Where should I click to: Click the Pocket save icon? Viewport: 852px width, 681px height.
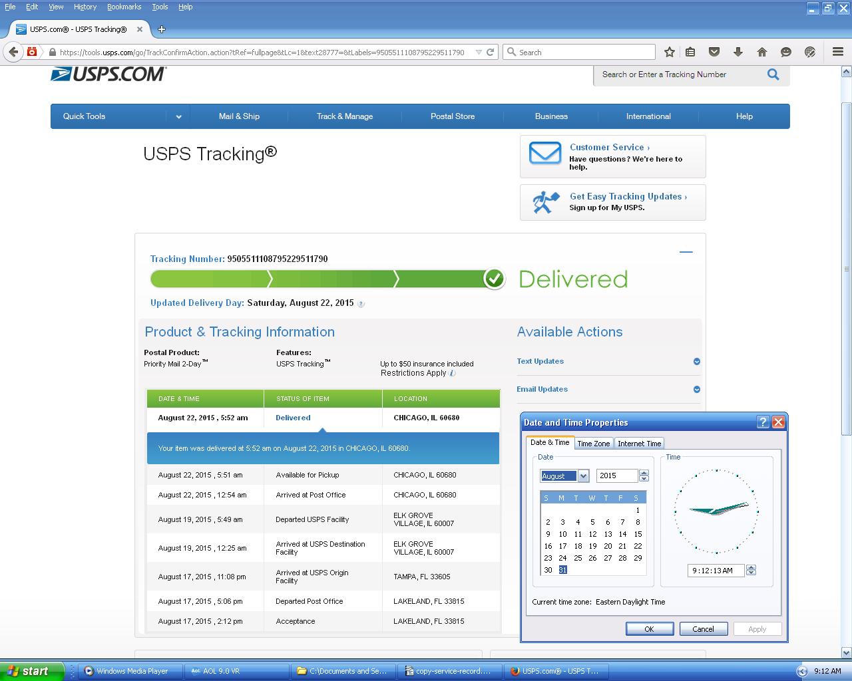point(714,52)
